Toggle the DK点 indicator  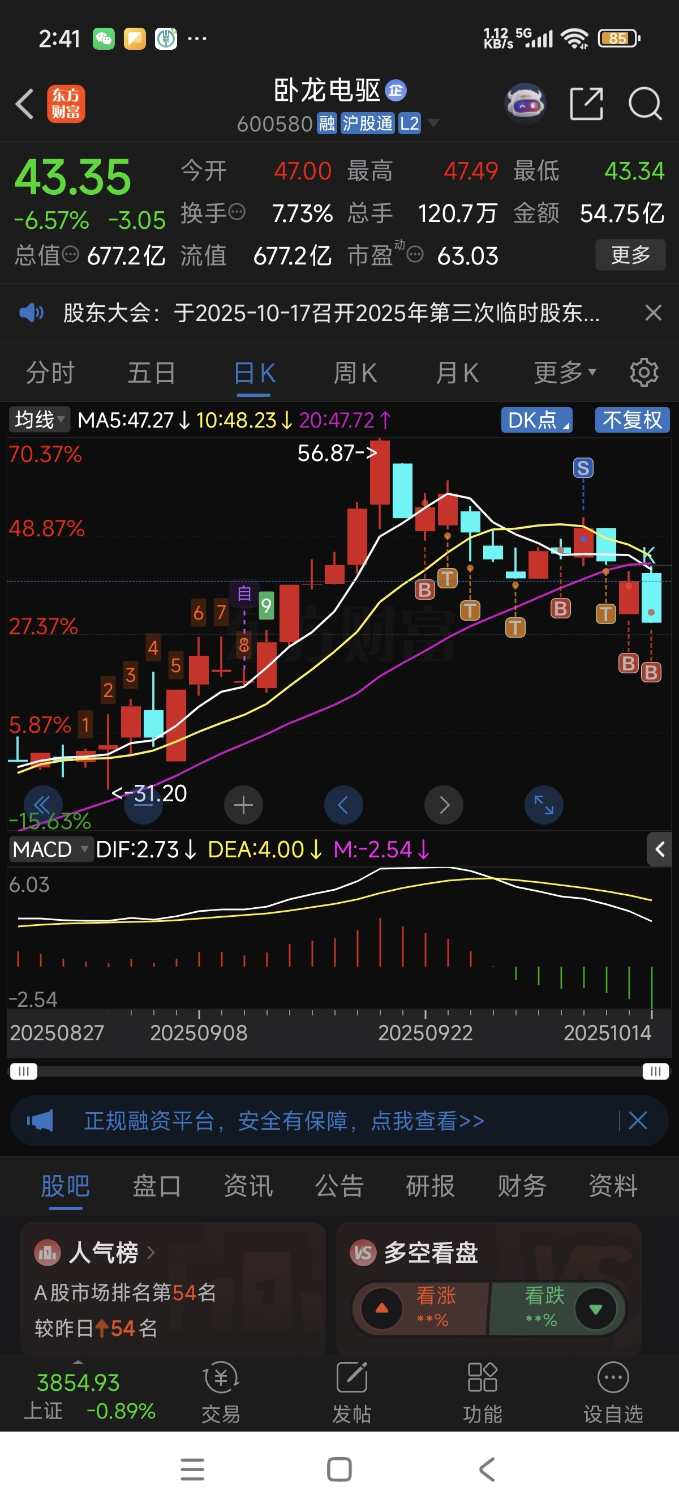(x=536, y=420)
